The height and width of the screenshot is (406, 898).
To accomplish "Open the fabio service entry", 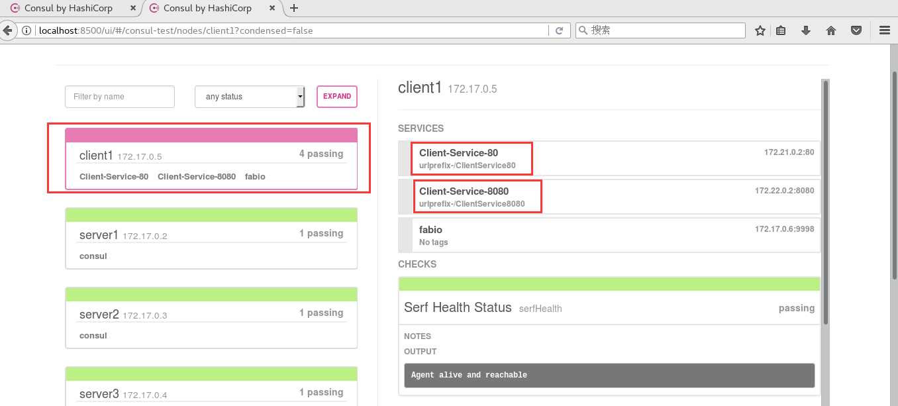I will (x=609, y=235).
